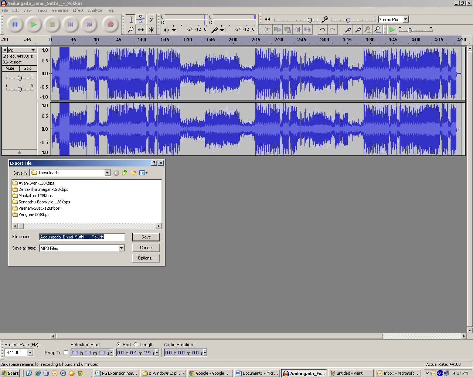Open the Tracks menu
Screen dimensions: 473x378
coord(41,10)
